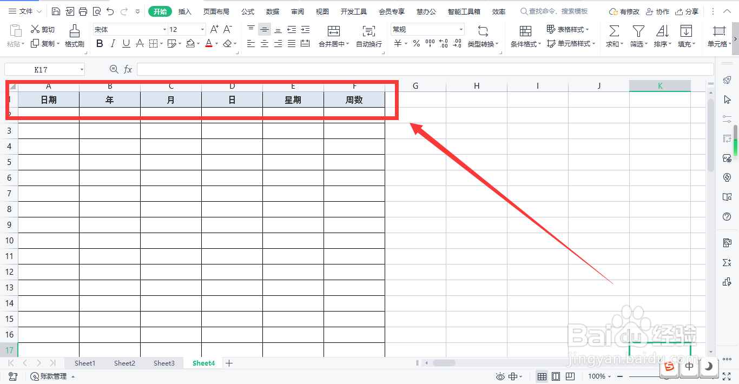Open the font size dropdown 12

(203, 30)
